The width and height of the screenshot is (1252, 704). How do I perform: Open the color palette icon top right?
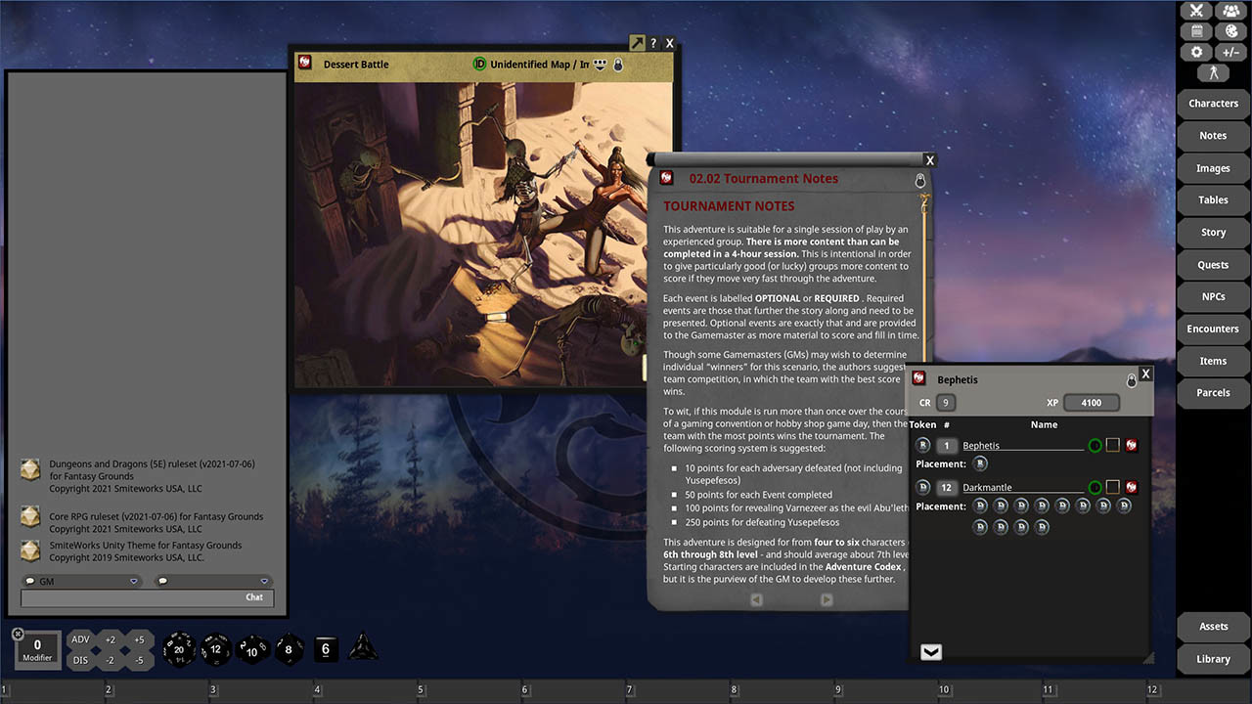[x=1230, y=30]
